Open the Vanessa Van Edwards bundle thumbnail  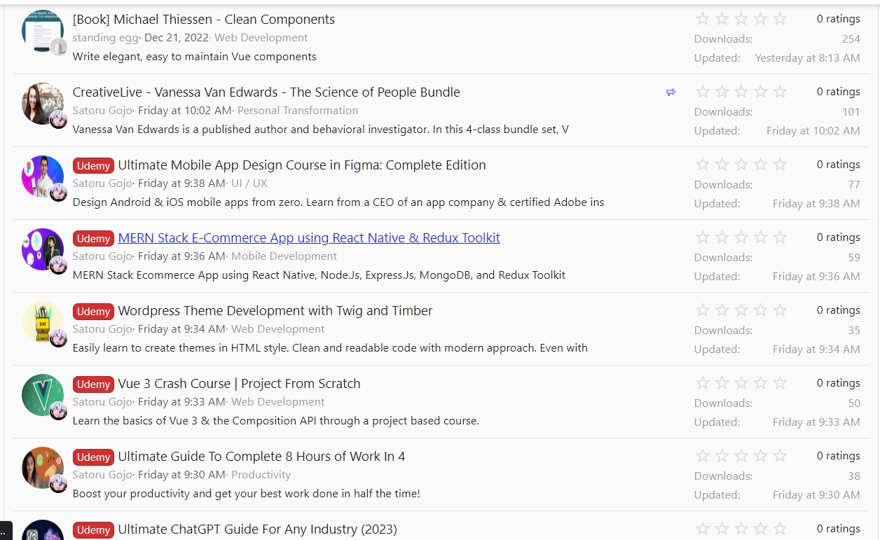[43, 104]
